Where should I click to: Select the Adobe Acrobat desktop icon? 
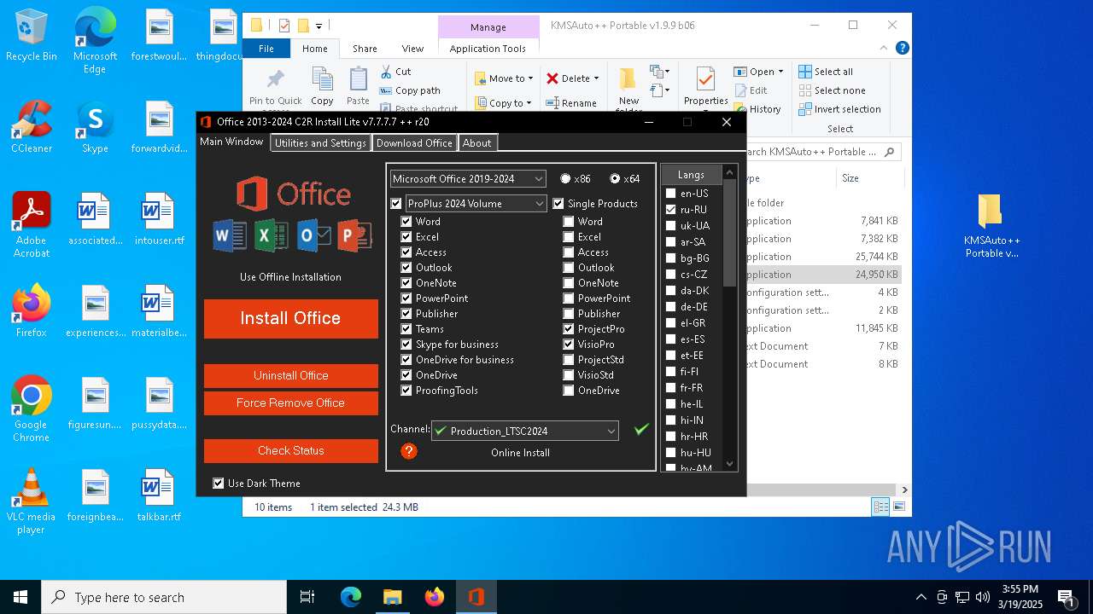pyautogui.click(x=32, y=225)
